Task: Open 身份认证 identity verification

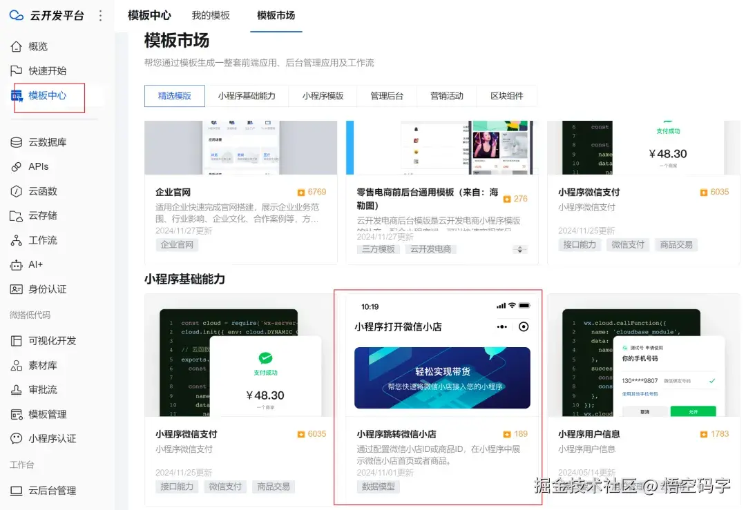Action: [45, 289]
